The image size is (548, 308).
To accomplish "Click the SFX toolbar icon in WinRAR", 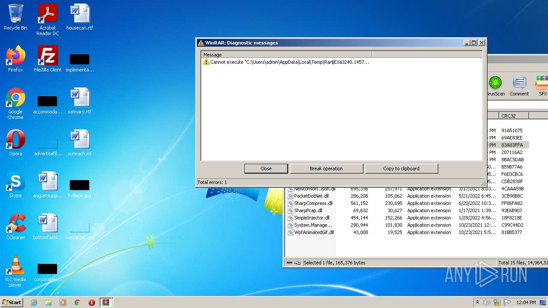I will point(542,86).
